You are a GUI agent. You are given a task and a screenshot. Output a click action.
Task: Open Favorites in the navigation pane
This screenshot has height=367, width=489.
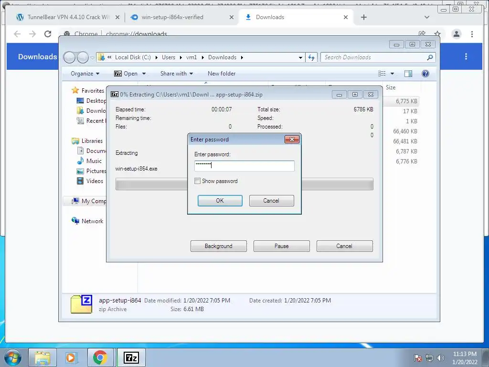pyautogui.click(x=93, y=90)
